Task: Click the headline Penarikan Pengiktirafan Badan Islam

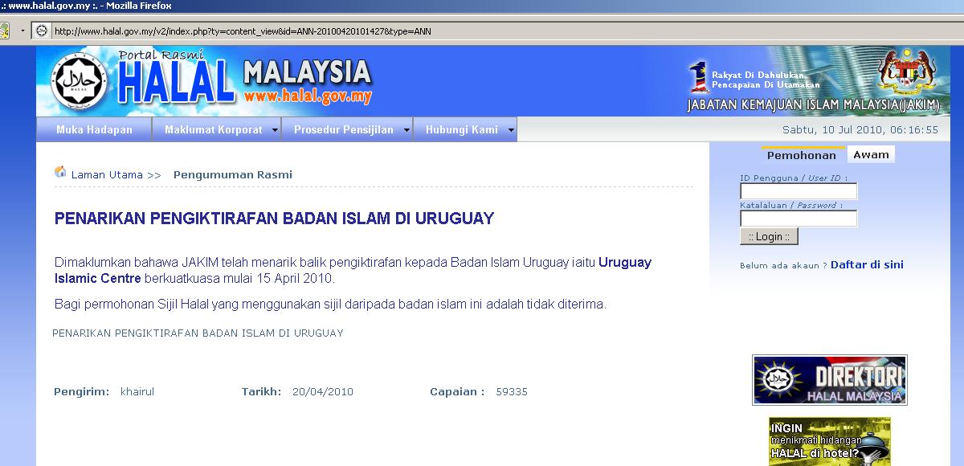Action: [274, 219]
